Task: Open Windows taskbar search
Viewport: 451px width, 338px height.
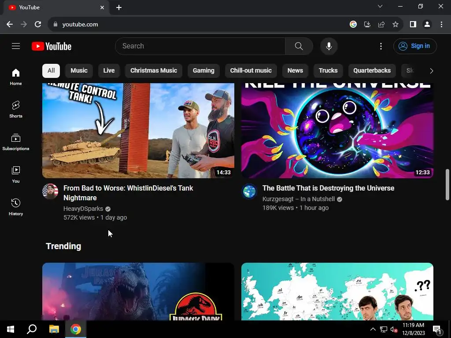Action: (32, 329)
